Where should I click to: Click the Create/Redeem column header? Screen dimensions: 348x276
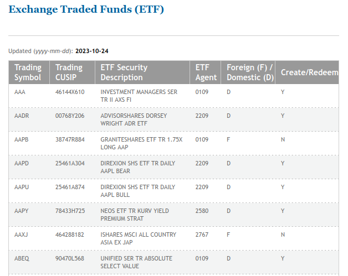point(309,72)
